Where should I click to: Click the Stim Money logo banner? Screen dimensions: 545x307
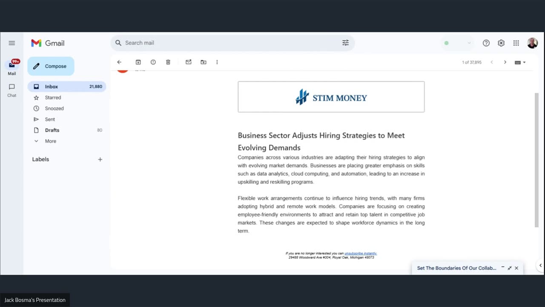[x=331, y=97]
